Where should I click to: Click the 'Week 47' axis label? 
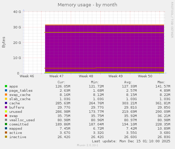tap(56, 76)
